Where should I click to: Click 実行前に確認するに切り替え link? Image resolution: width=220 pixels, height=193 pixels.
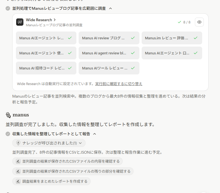click(119, 84)
